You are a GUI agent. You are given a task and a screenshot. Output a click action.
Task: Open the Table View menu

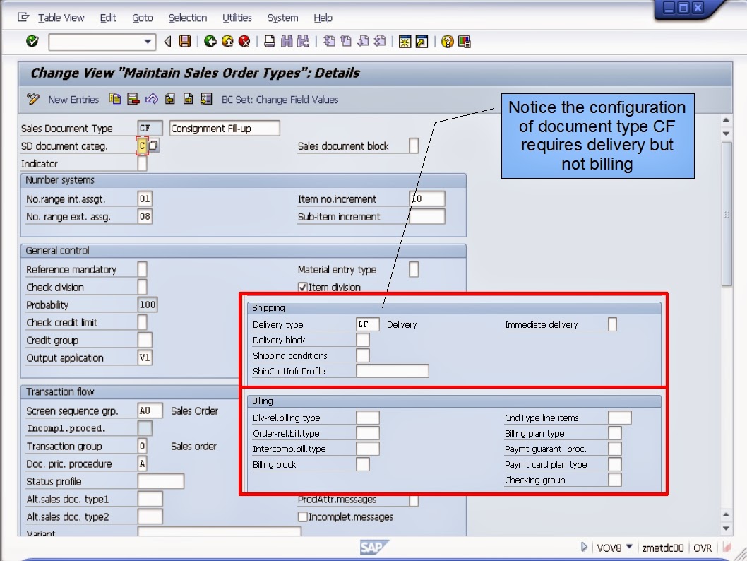(x=61, y=18)
